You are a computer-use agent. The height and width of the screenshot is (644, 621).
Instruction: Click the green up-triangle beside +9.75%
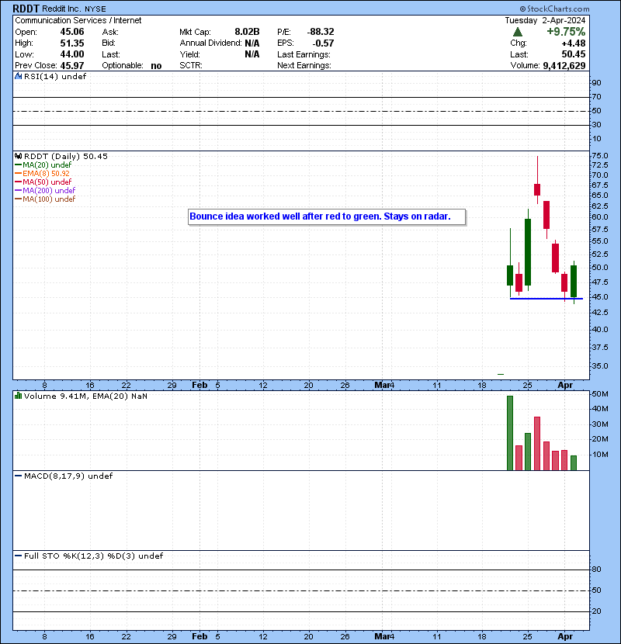[518, 32]
